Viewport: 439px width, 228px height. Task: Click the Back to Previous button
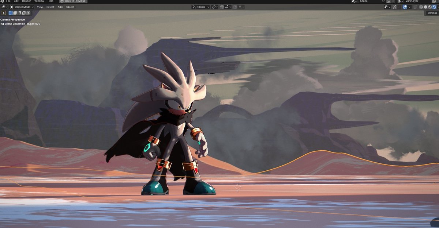click(73, 1)
